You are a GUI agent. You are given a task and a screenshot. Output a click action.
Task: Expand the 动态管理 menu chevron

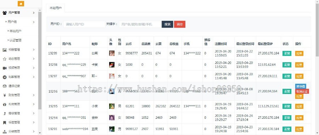click(34, 59)
